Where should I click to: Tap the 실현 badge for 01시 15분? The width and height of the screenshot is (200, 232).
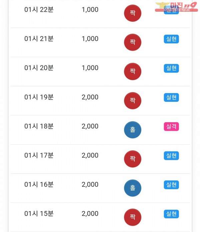(x=171, y=214)
